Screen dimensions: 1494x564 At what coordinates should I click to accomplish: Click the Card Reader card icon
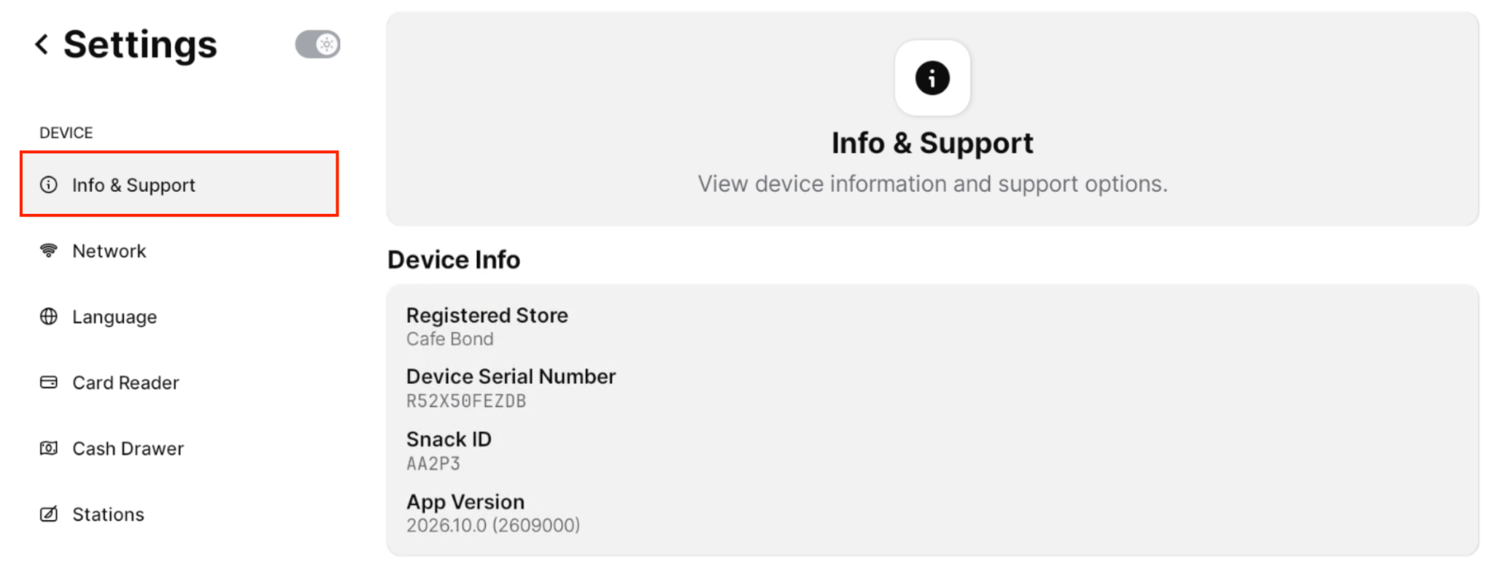pyautogui.click(x=49, y=382)
